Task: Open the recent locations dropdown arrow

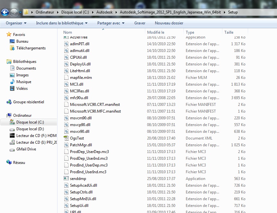Action: coord(20,12)
